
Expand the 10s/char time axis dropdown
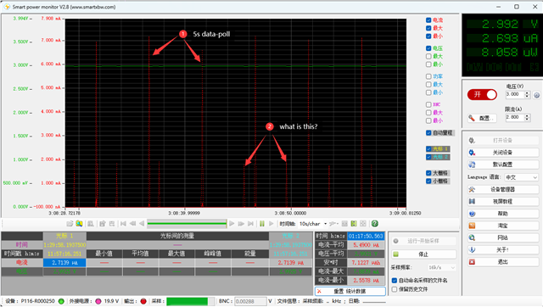313,224
